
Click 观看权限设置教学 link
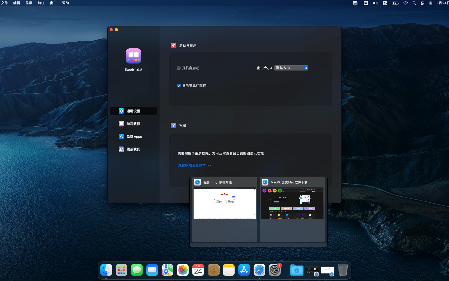tap(195, 165)
